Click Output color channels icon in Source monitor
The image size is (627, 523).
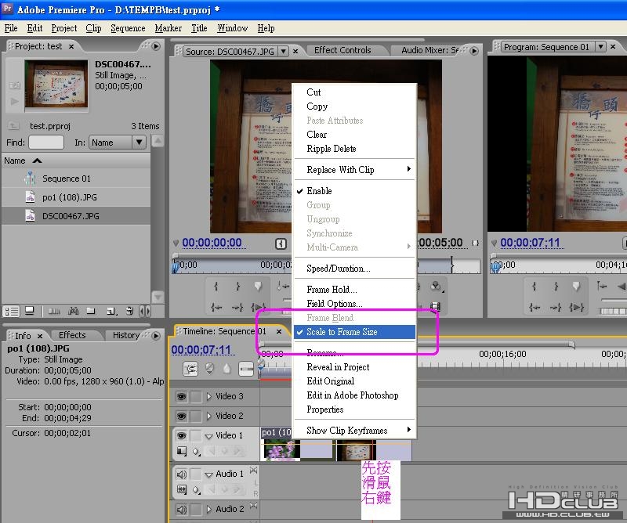click(x=436, y=286)
